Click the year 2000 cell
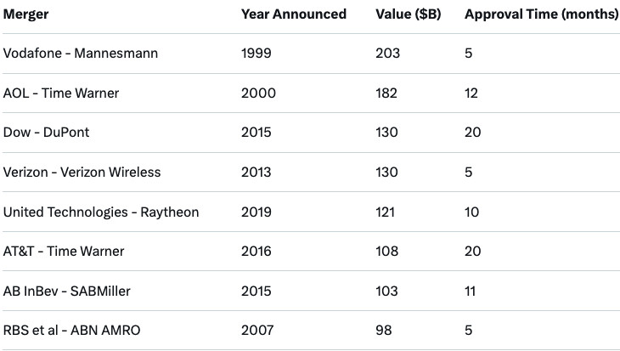 [x=258, y=93]
